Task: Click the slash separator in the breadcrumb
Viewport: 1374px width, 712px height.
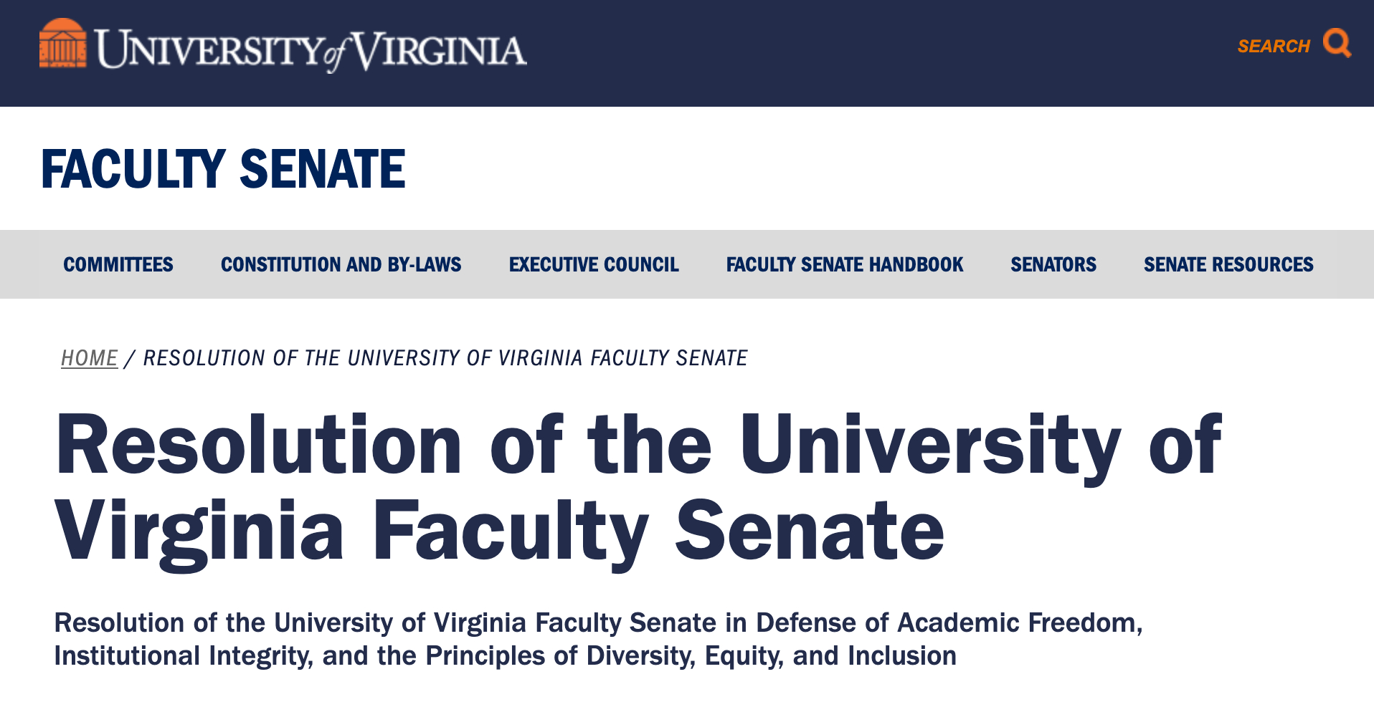Action: [129, 358]
